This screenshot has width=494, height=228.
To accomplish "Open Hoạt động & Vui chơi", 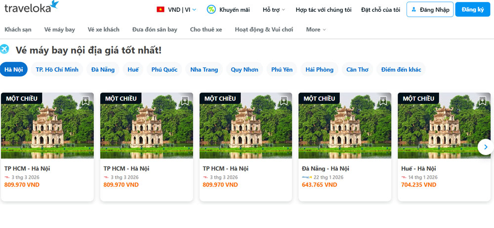I will point(264,30).
